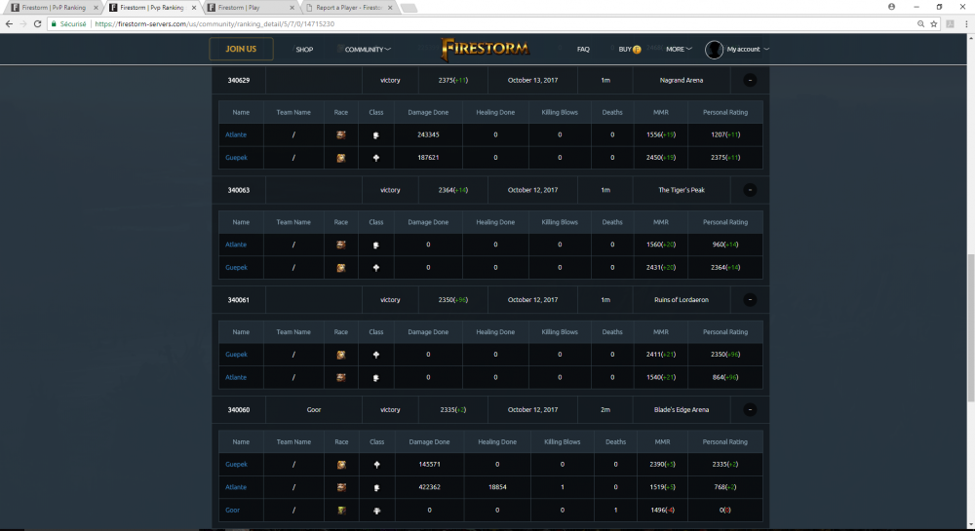Open Goor player profile link
Image resolution: width=975 pixels, height=531 pixels.
pos(233,511)
